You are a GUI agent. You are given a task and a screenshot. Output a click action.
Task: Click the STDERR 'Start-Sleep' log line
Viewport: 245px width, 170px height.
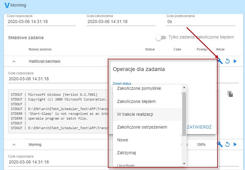tap(59, 114)
